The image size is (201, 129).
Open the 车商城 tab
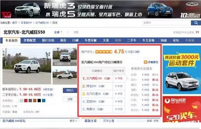click(190, 40)
